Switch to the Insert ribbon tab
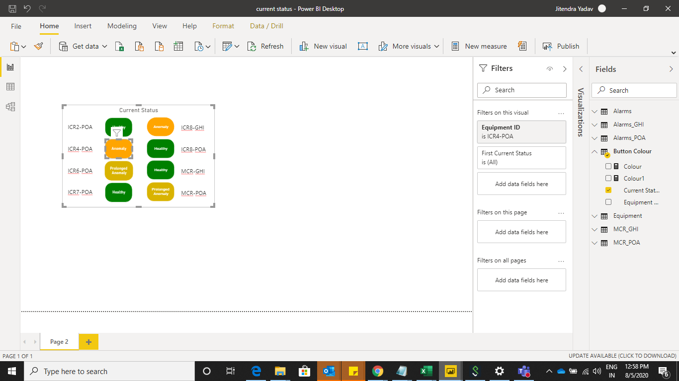The height and width of the screenshot is (381, 679). click(x=83, y=26)
